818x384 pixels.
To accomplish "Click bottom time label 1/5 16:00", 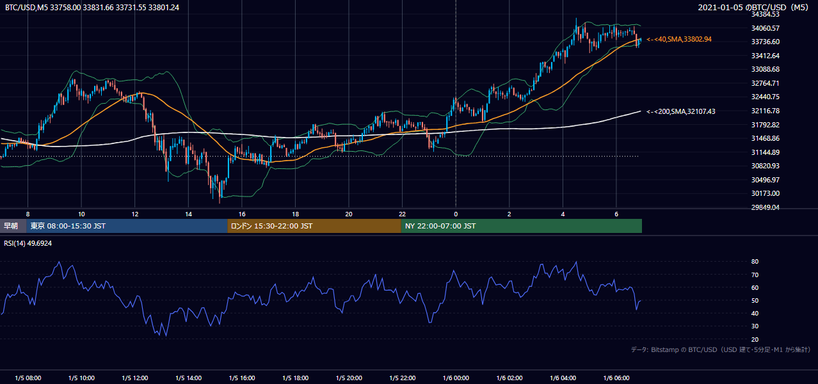I will [242, 378].
